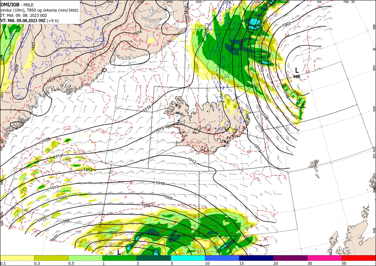376x266 pixels.
Task: Click the 'IT: Mið. 09. 08. 2023 00Z' line
Action: (x=23, y=15)
